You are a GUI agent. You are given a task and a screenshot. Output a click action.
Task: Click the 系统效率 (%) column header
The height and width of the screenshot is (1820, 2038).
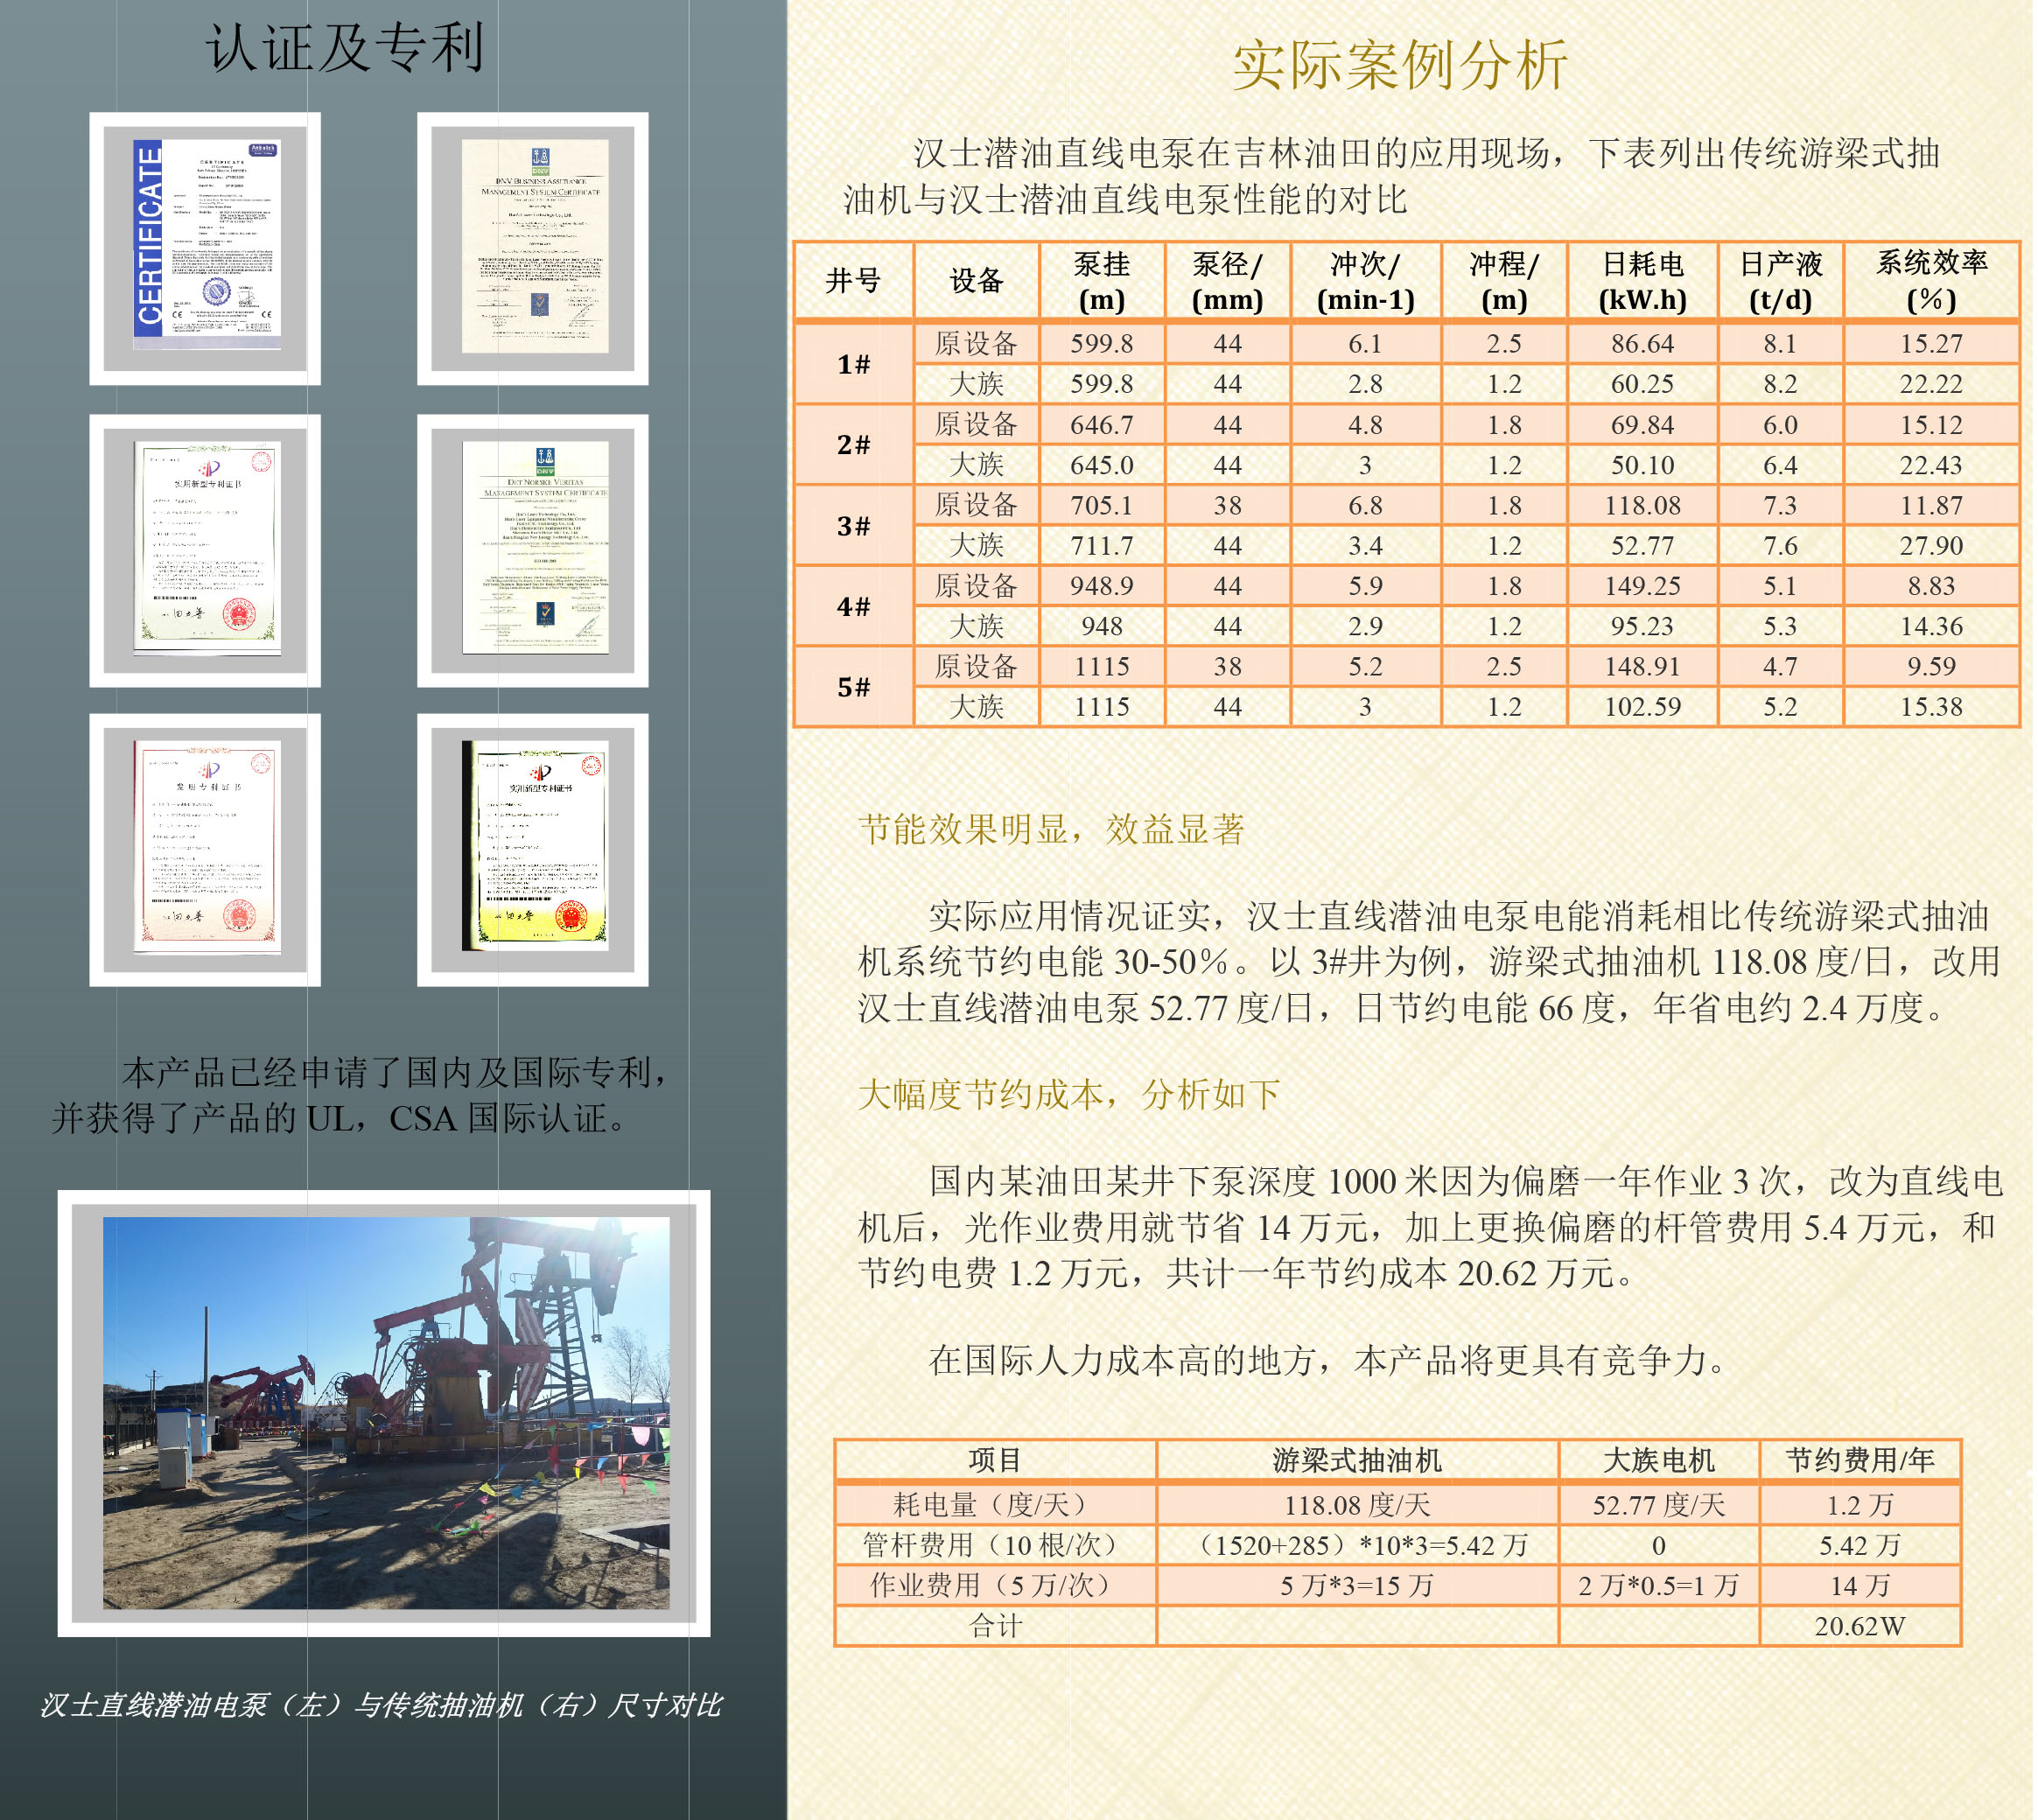point(1932,281)
